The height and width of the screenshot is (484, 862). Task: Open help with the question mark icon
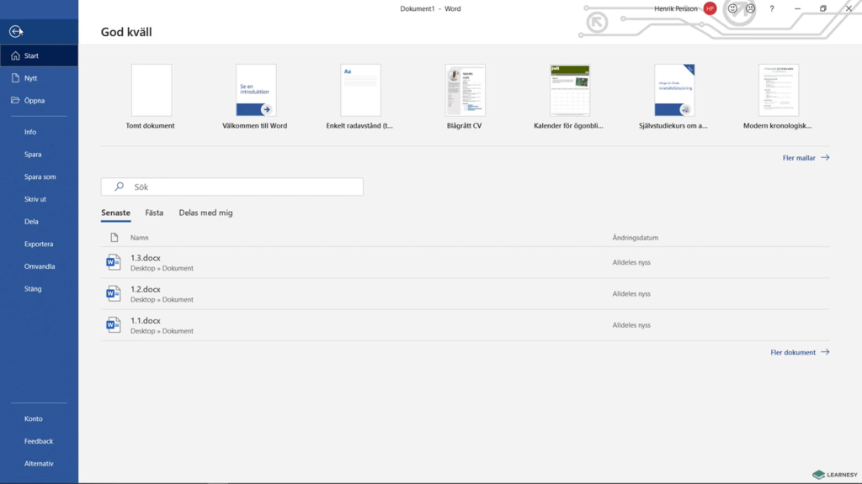click(x=772, y=8)
